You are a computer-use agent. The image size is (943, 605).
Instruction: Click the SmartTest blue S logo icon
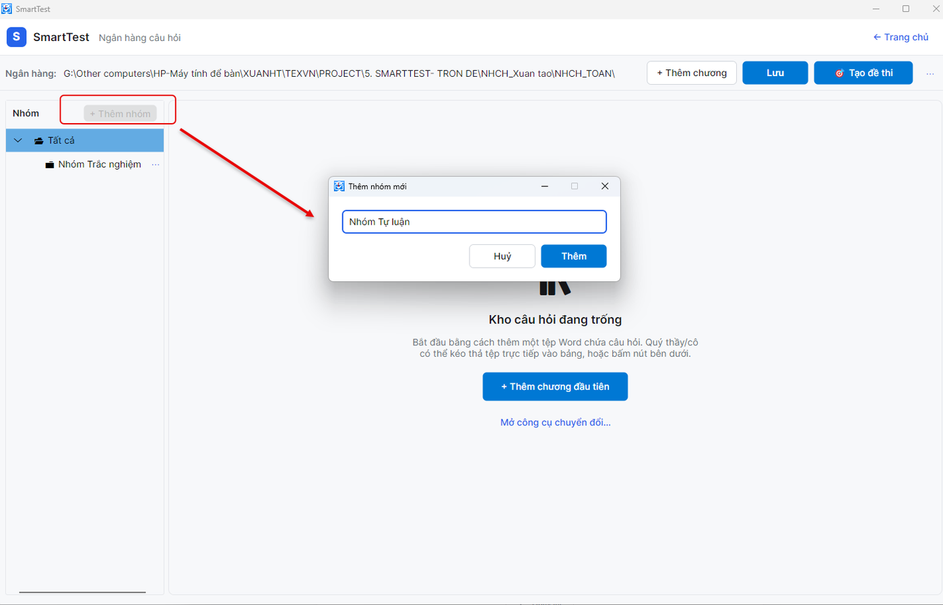tap(16, 37)
